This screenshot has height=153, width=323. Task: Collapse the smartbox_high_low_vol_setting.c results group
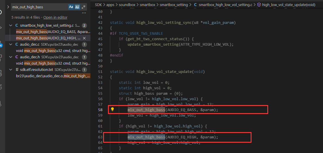coord(11,26)
